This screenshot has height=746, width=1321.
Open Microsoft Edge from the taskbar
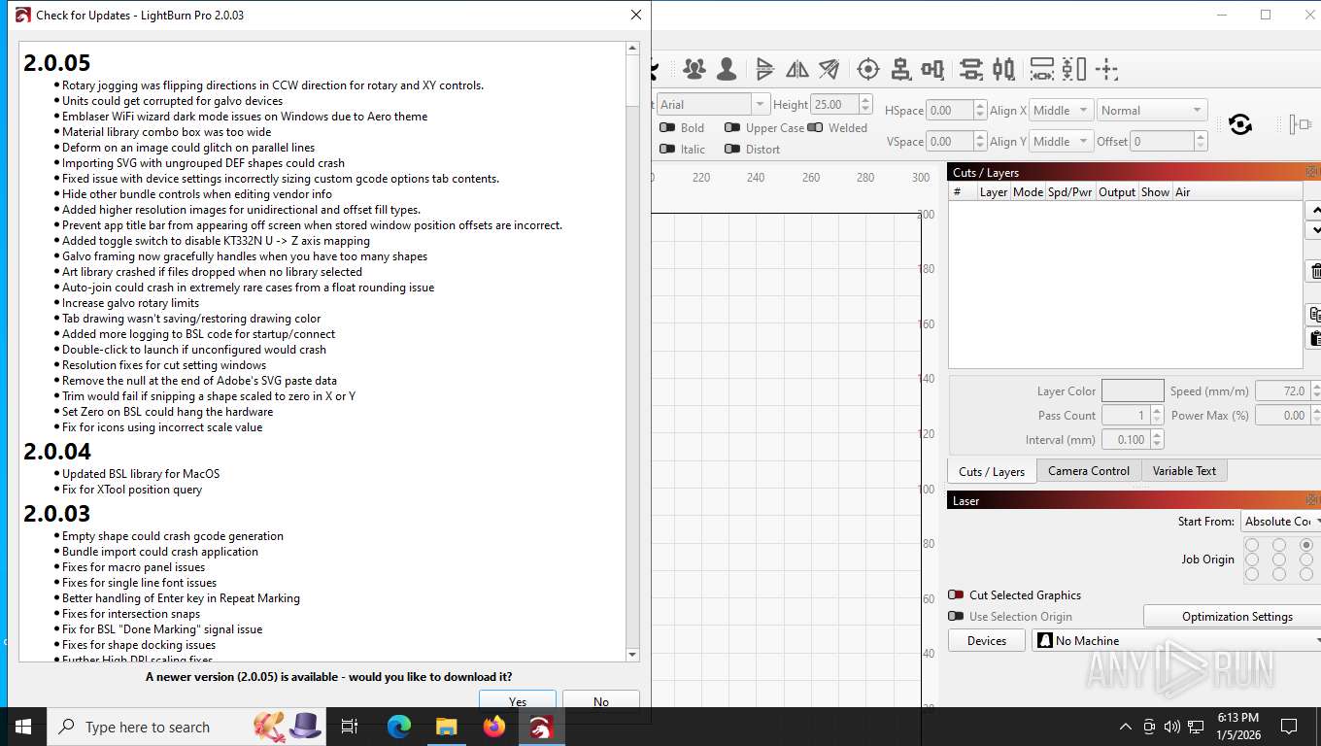click(399, 727)
